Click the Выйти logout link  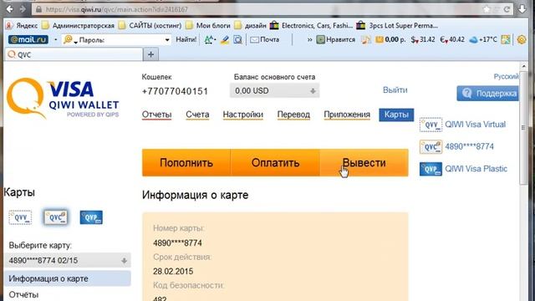point(395,90)
